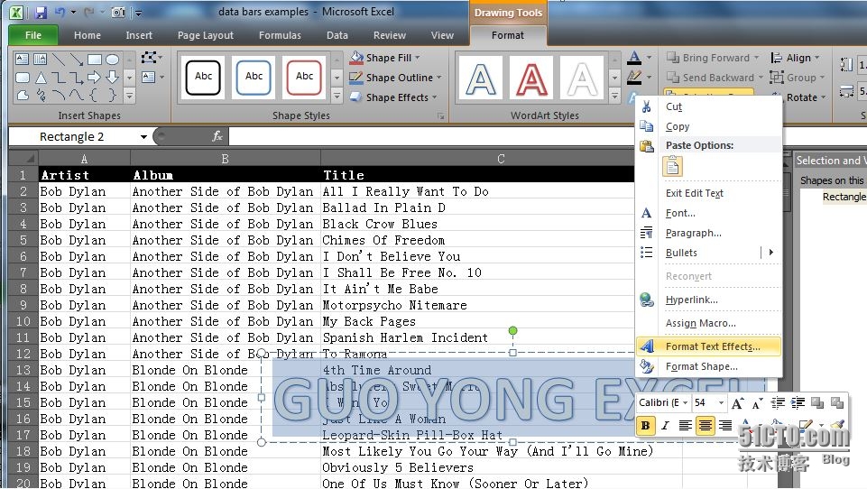This screenshot has width=867, height=489.
Task: Switch to the Home tab
Action: [x=88, y=35]
